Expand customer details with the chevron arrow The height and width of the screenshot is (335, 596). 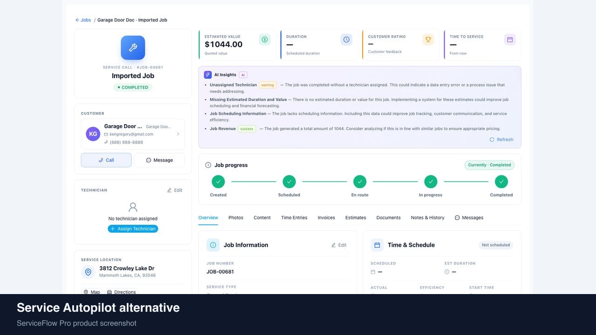tap(178, 134)
